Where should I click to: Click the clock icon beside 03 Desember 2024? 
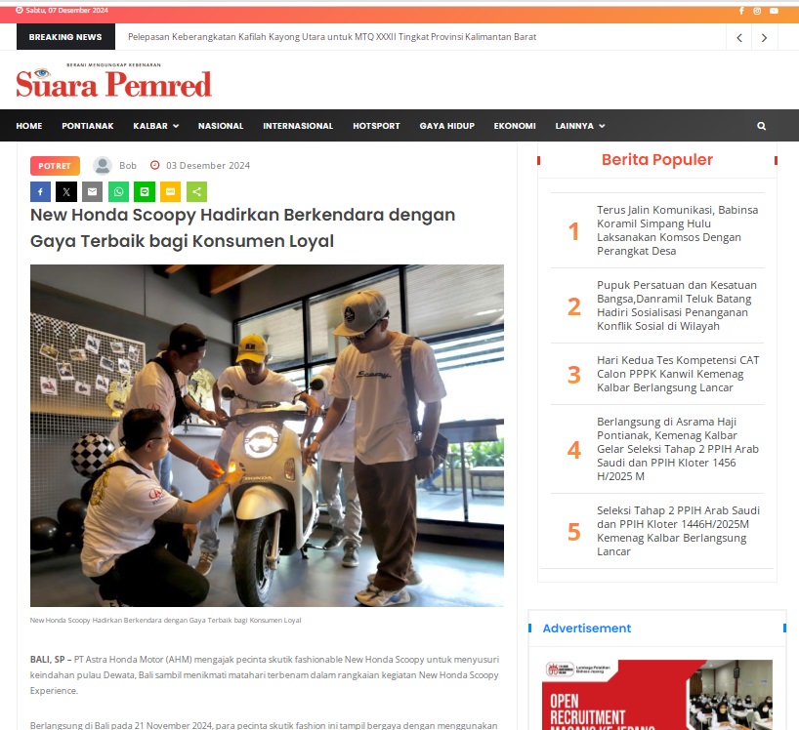pos(155,165)
